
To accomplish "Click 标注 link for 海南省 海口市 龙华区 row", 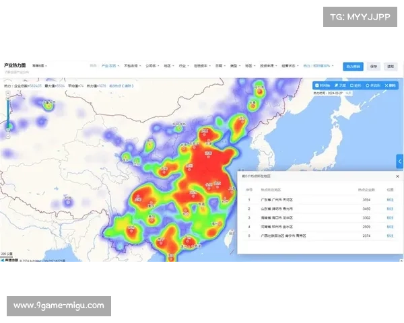I will (390, 218).
